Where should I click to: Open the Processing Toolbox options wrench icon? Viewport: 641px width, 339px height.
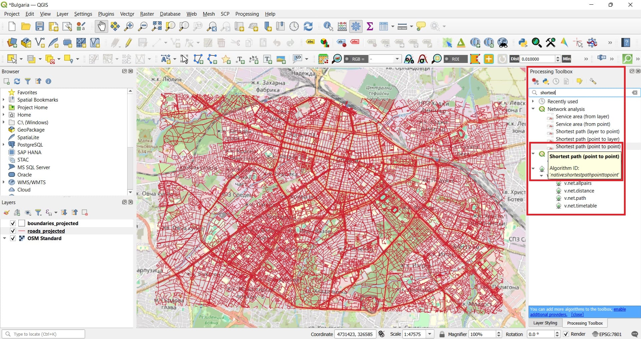click(x=593, y=81)
